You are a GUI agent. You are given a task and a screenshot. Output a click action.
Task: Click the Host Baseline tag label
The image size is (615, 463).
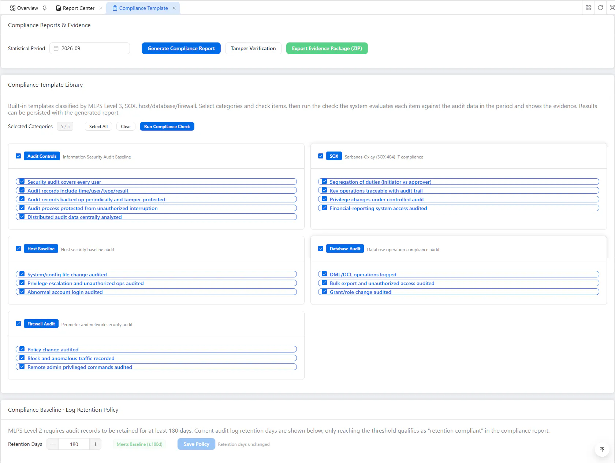(41, 249)
